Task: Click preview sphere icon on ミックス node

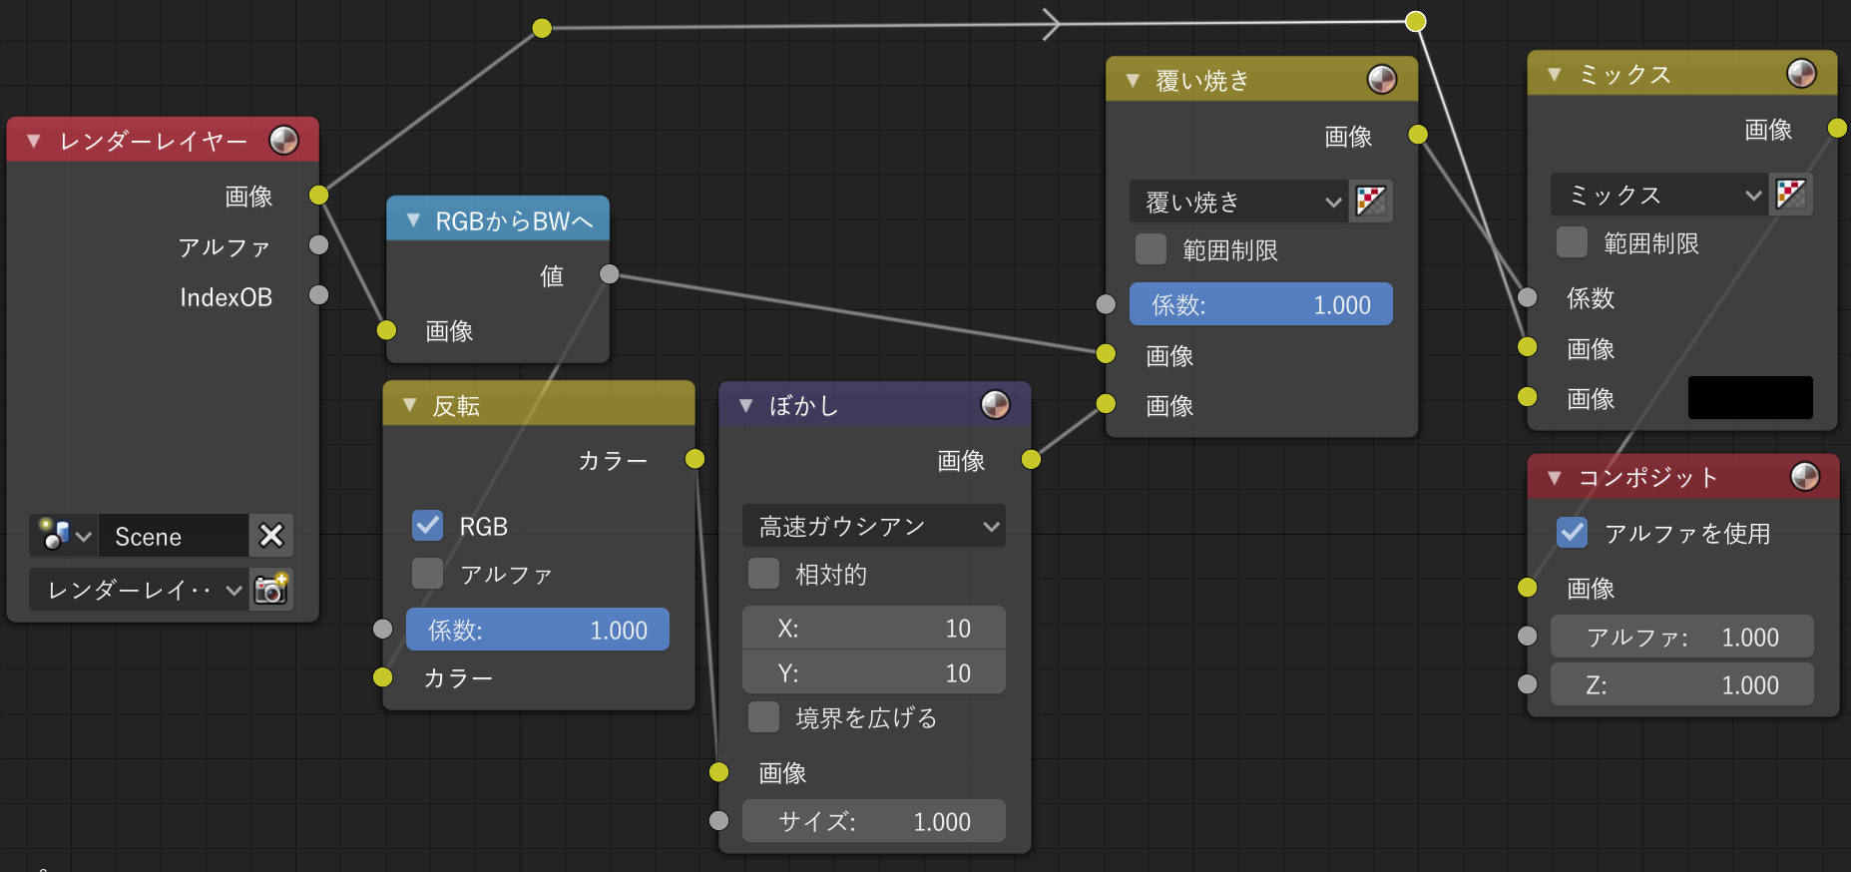Action: pyautogui.click(x=1801, y=73)
